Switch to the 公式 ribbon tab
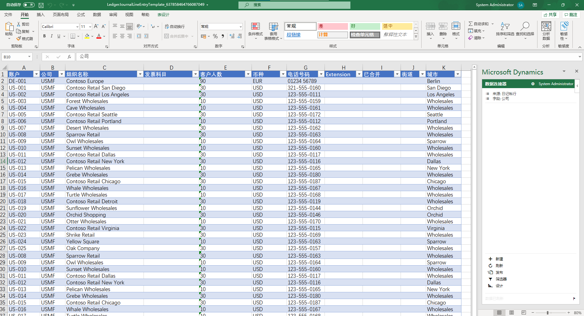Viewport: 584px width, 316px height. (x=81, y=15)
